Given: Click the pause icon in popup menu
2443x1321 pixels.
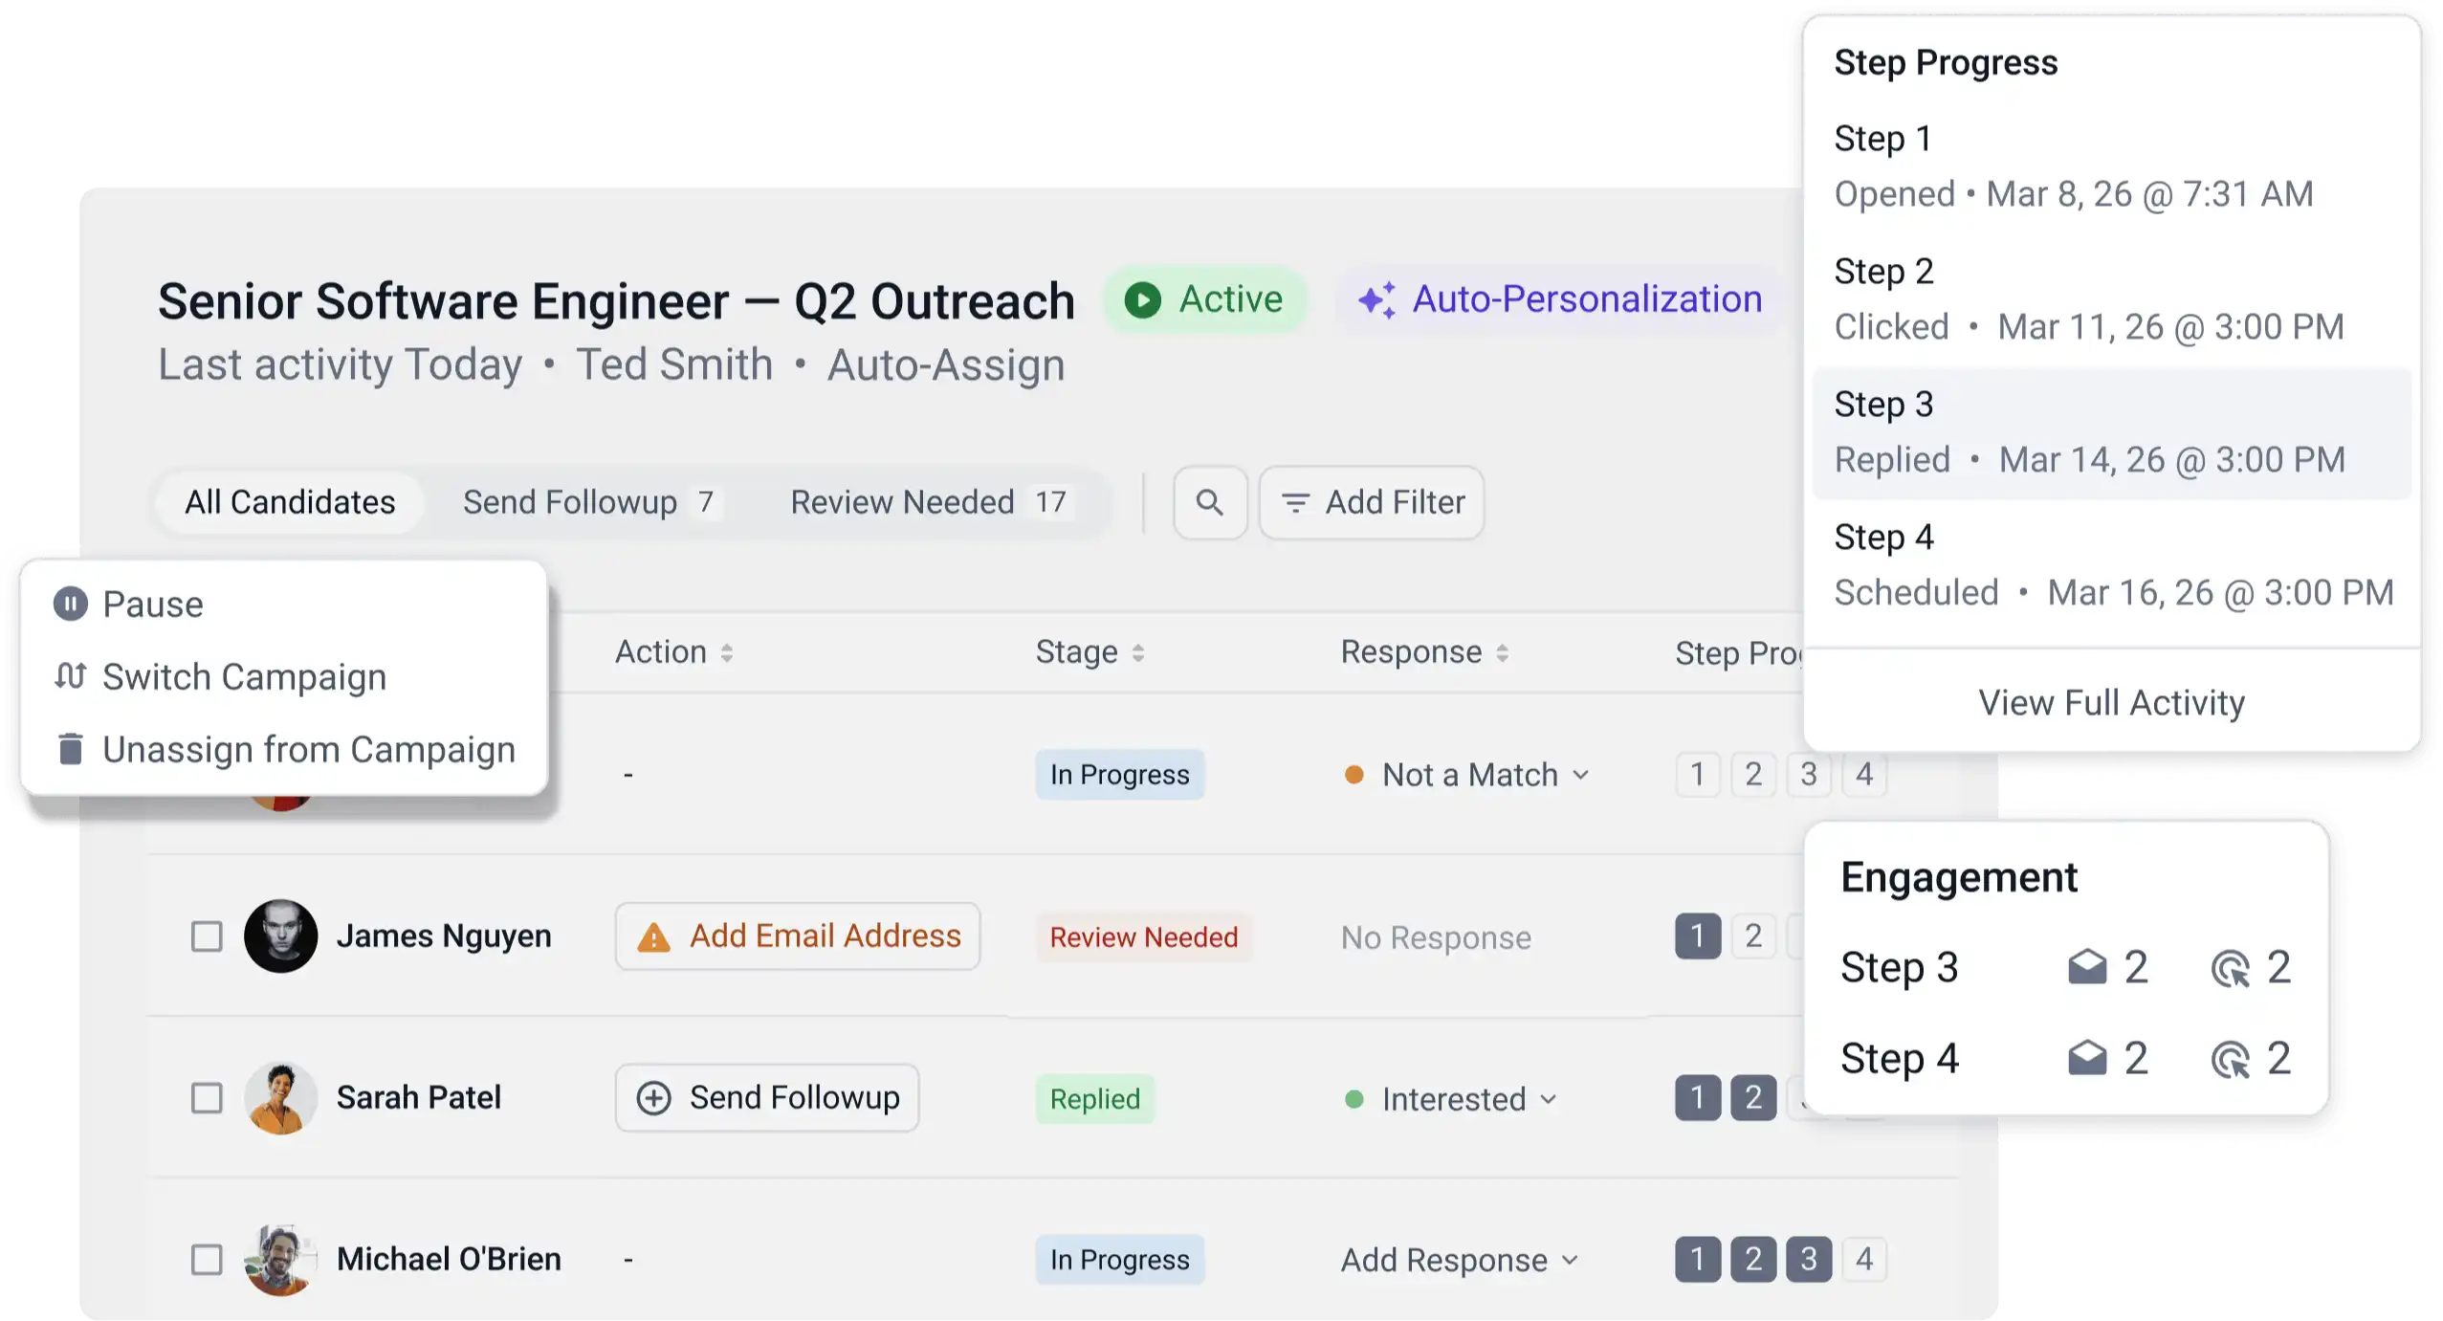Looking at the screenshot, I should [x=70, y=604].
